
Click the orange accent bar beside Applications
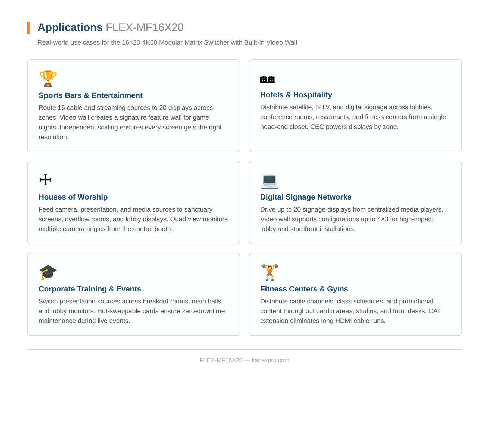pos(29,28)
